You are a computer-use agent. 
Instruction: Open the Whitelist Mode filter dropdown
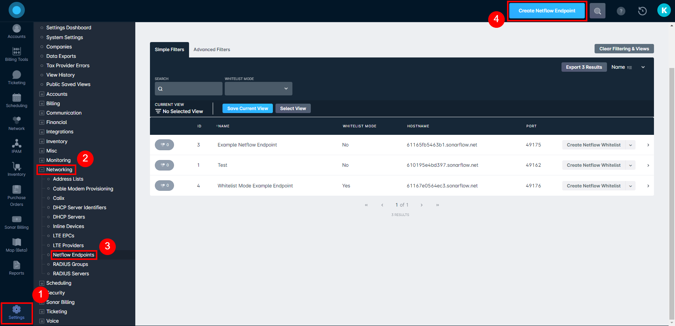click(259, 89)
